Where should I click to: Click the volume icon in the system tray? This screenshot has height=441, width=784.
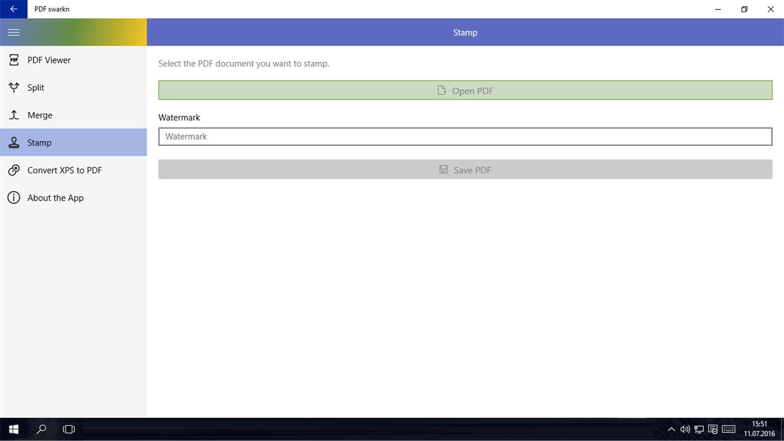pos(685,429)
